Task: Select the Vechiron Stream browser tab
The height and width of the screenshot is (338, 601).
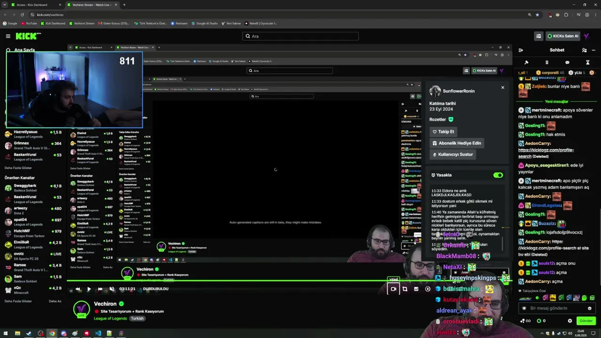Action: tap(92, 5)
